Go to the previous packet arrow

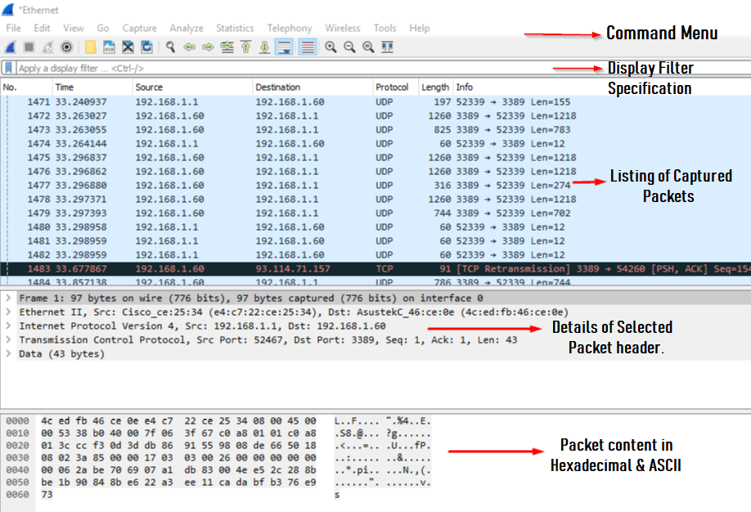pos(190,47)
